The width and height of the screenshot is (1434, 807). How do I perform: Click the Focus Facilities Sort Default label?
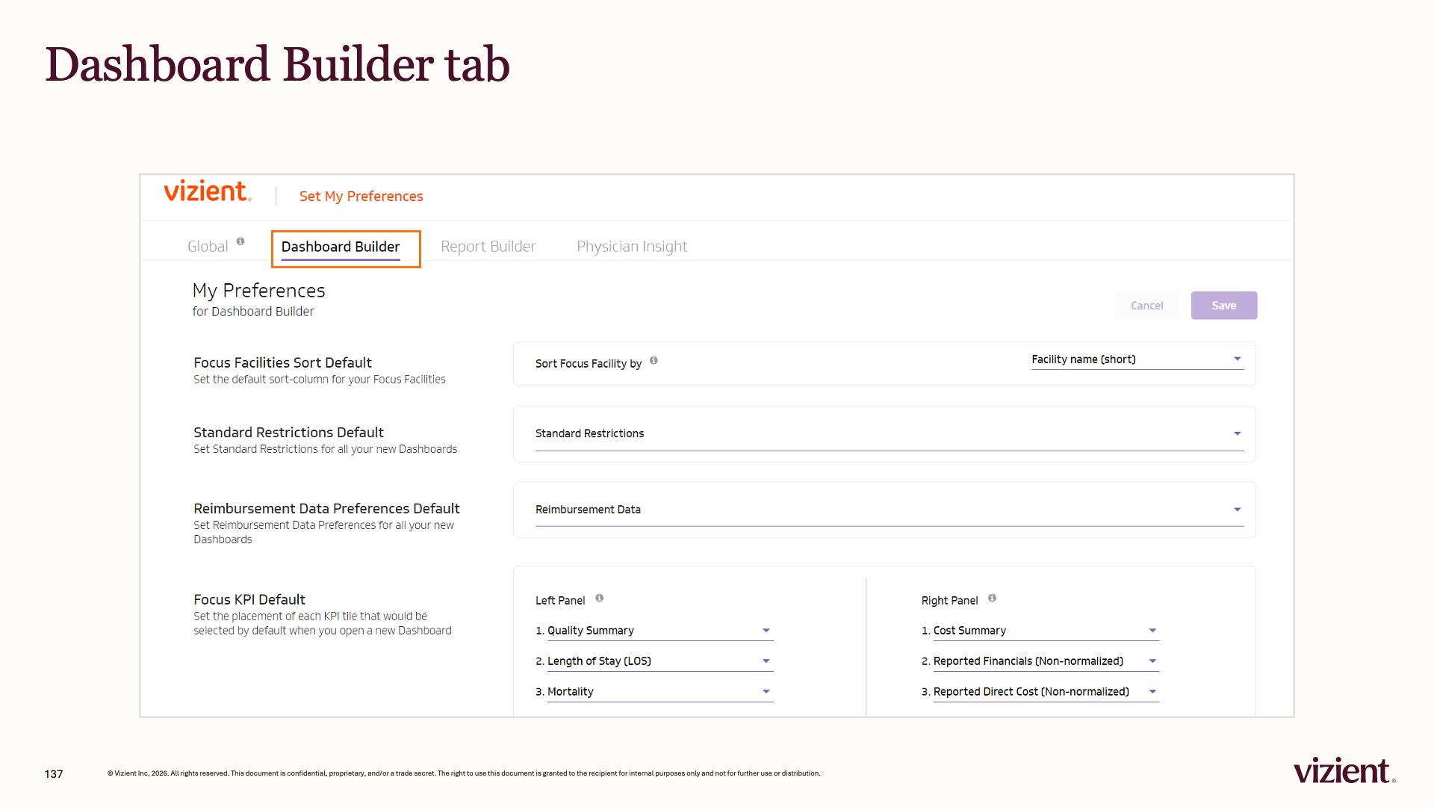[282, 362]
